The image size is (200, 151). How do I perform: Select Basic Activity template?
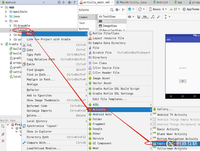[x=176, y=129]
